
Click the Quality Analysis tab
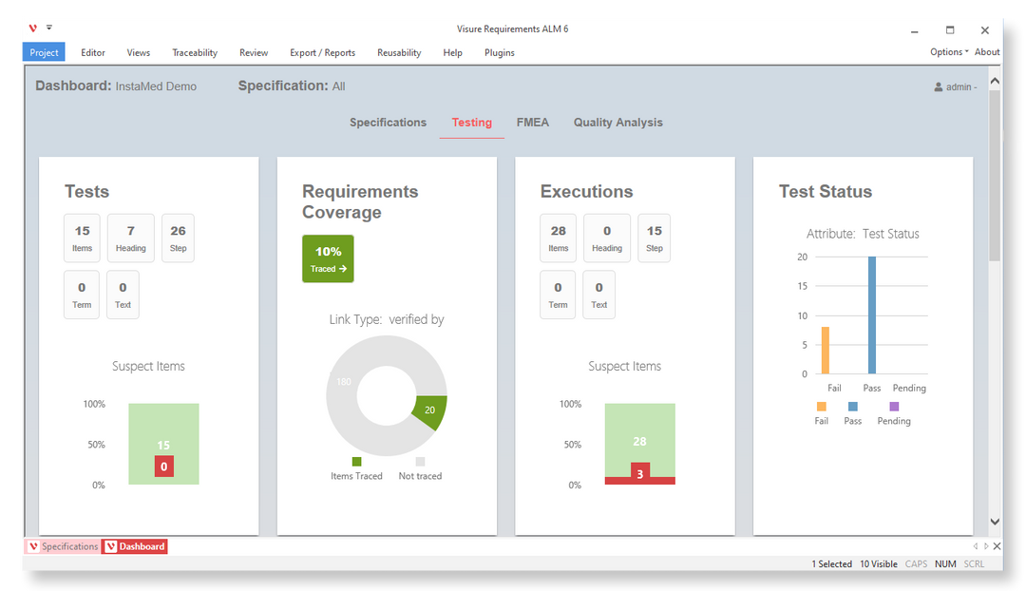tap(617, 122)
